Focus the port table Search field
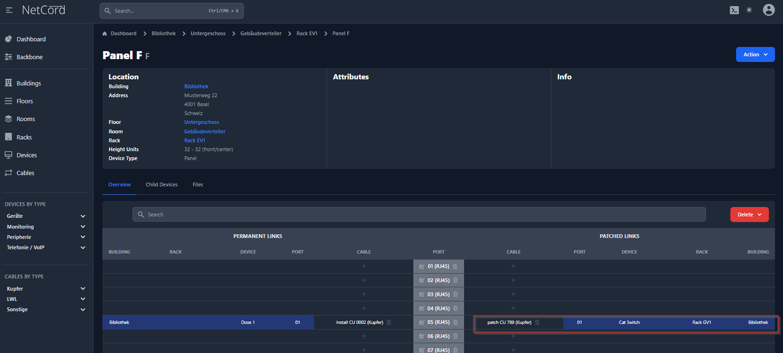 click(x=418, y=215)
